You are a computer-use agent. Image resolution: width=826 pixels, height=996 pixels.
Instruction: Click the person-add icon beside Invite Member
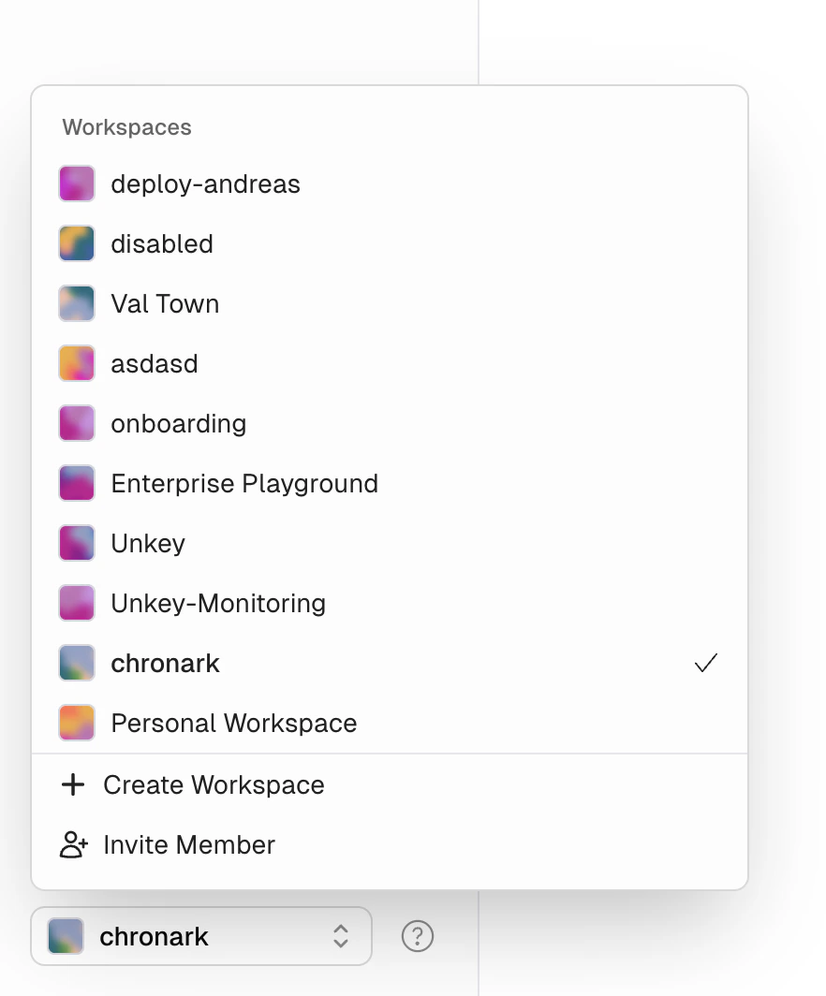click(73, 844)
